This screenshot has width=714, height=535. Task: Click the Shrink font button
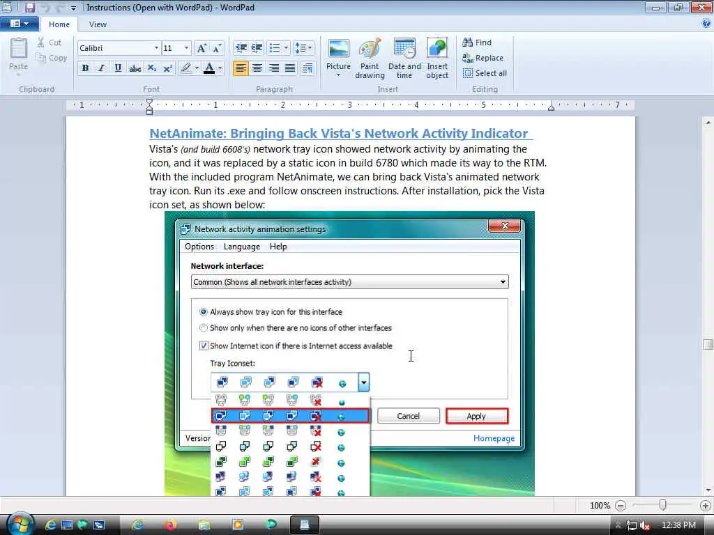[218, 48]
